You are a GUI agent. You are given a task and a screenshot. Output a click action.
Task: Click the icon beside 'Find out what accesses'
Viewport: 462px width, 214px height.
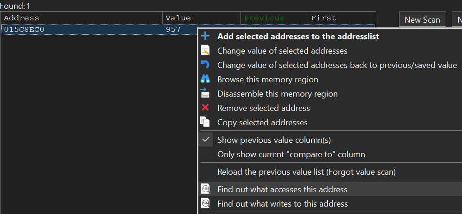(x=205, y=189)
